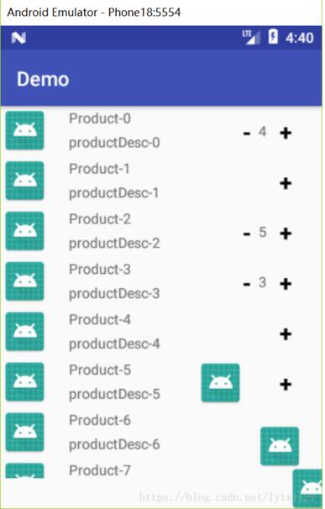Tap the battery charging icon in status bar
This screenshot has width=325, height=509.
(x=273, y=36)
